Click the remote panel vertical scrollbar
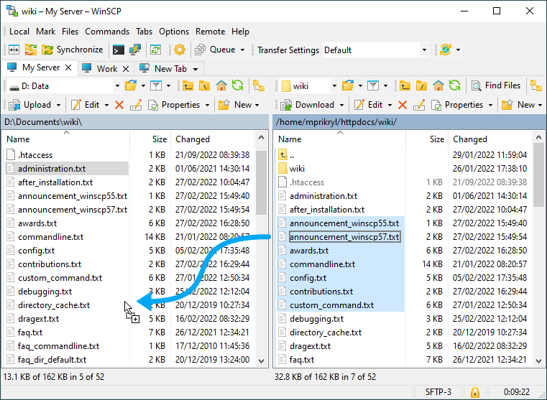547x400 pixels. 539,251
